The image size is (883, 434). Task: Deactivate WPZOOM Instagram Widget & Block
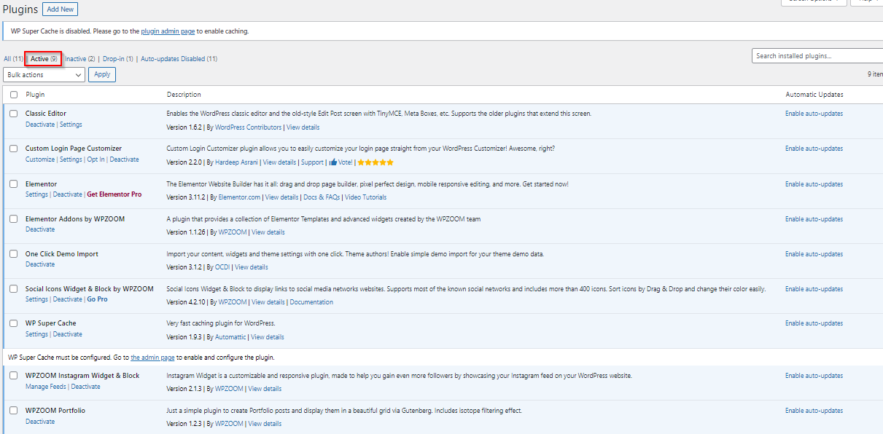point(85,387)
